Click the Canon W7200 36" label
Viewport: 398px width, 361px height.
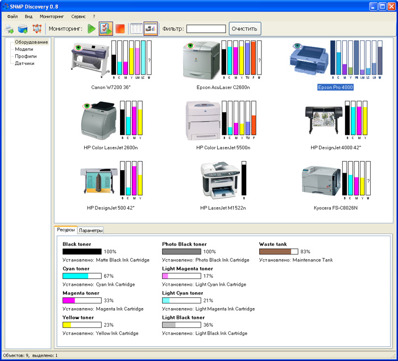pos(111,87)
